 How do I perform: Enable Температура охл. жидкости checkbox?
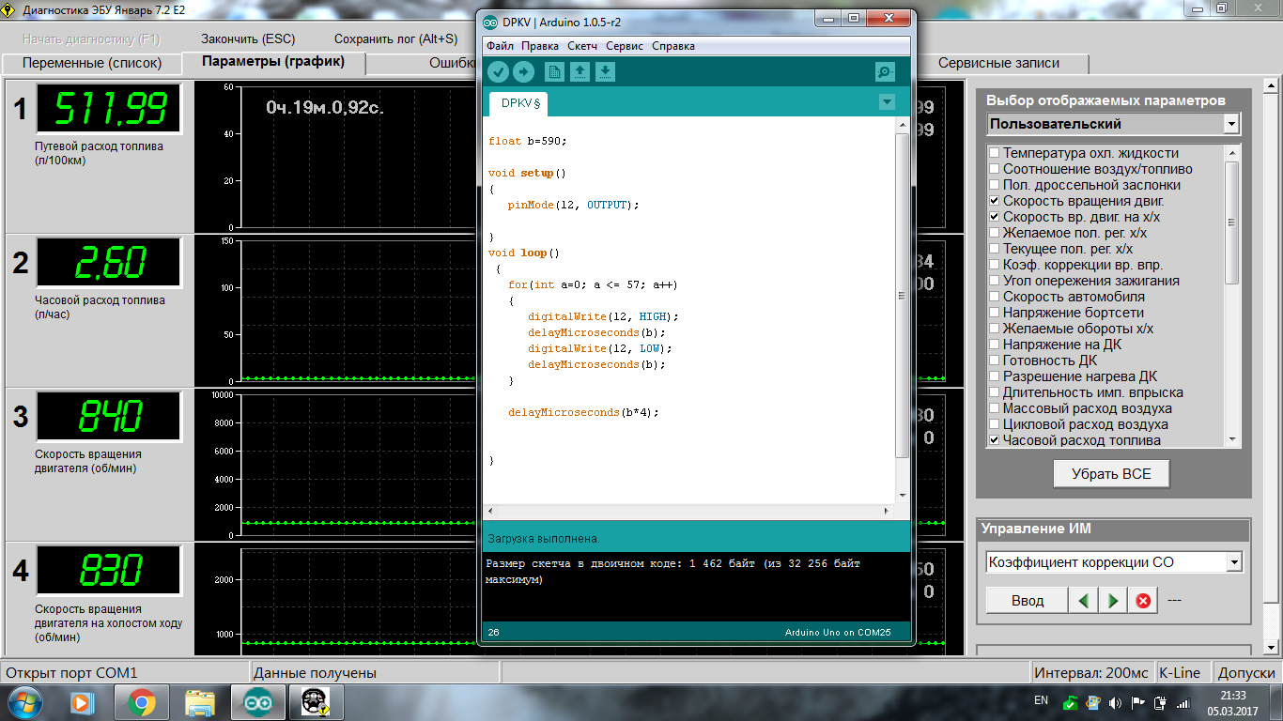click(995, 153)
